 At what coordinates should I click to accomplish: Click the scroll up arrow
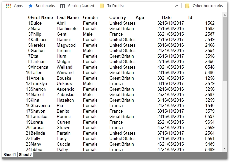pos(224,15)
